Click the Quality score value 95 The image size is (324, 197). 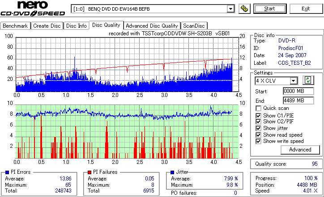click(x=315, y=164)
